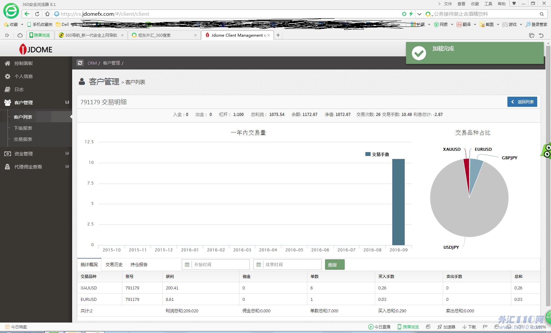Click the 返回列表 button

[522, 102]
